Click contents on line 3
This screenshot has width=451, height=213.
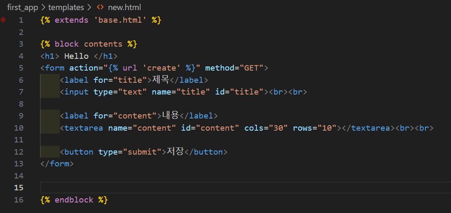[103, 44]
